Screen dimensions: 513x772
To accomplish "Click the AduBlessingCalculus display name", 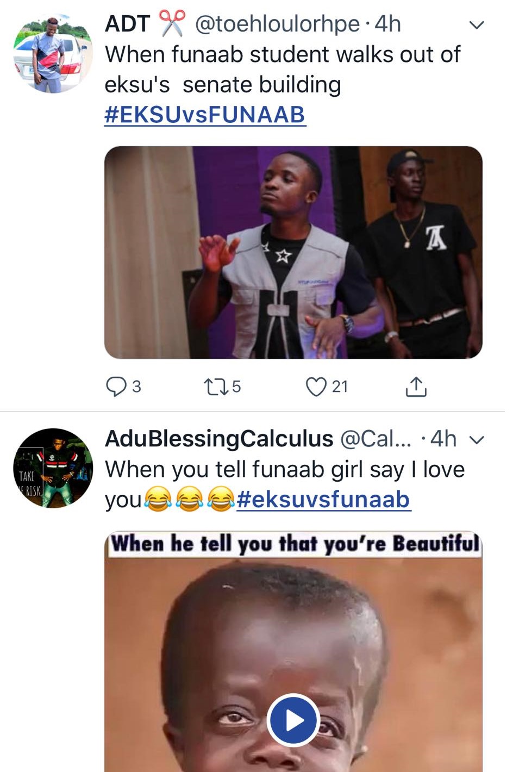I will coord(218,439).
